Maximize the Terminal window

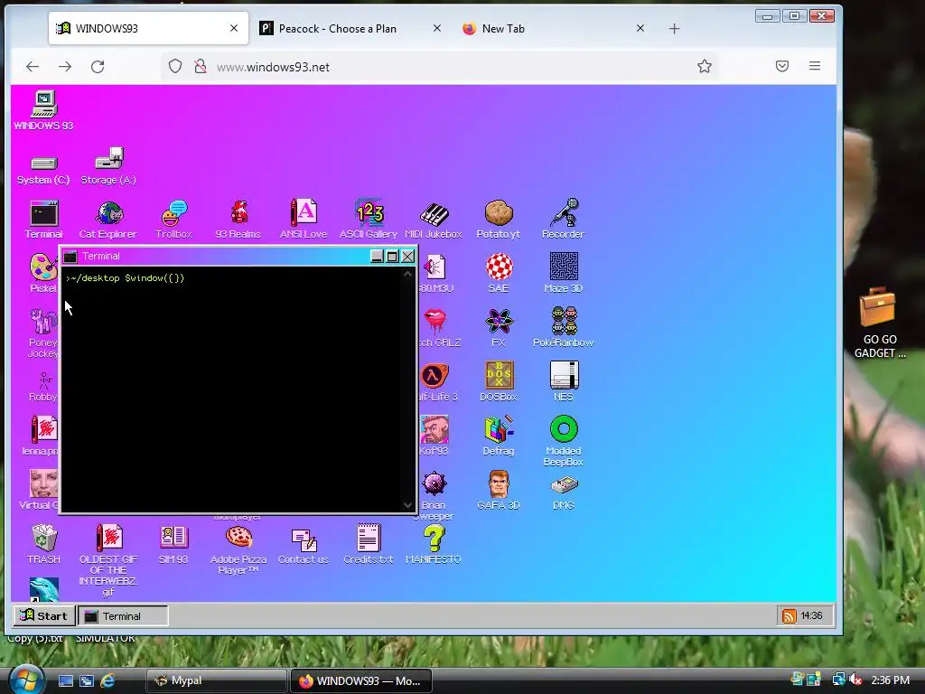point(392,256)
